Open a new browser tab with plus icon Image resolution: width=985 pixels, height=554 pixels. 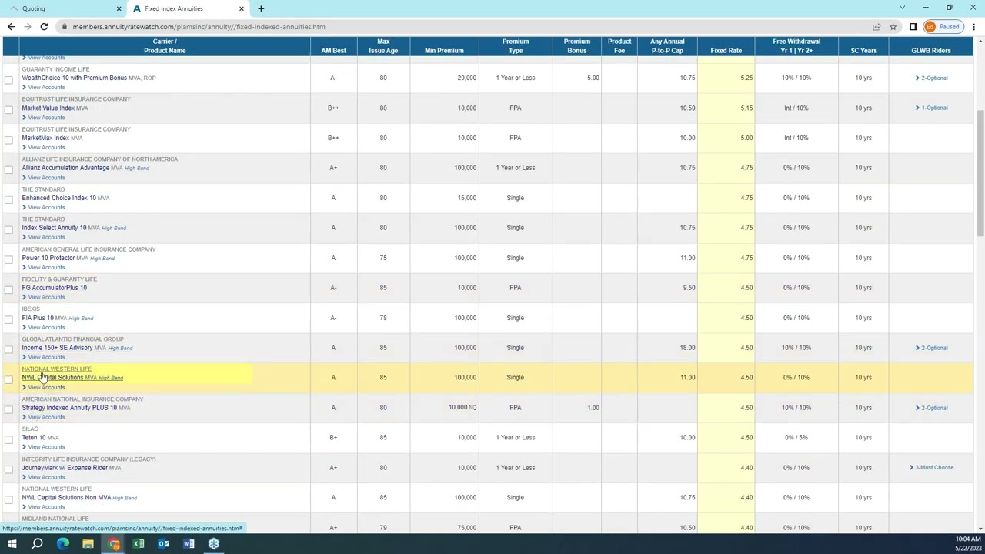coord(261,8)
